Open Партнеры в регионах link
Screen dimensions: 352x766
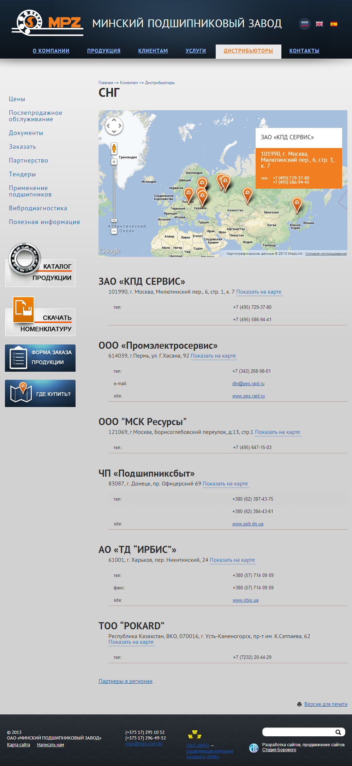tap(125, 681)
